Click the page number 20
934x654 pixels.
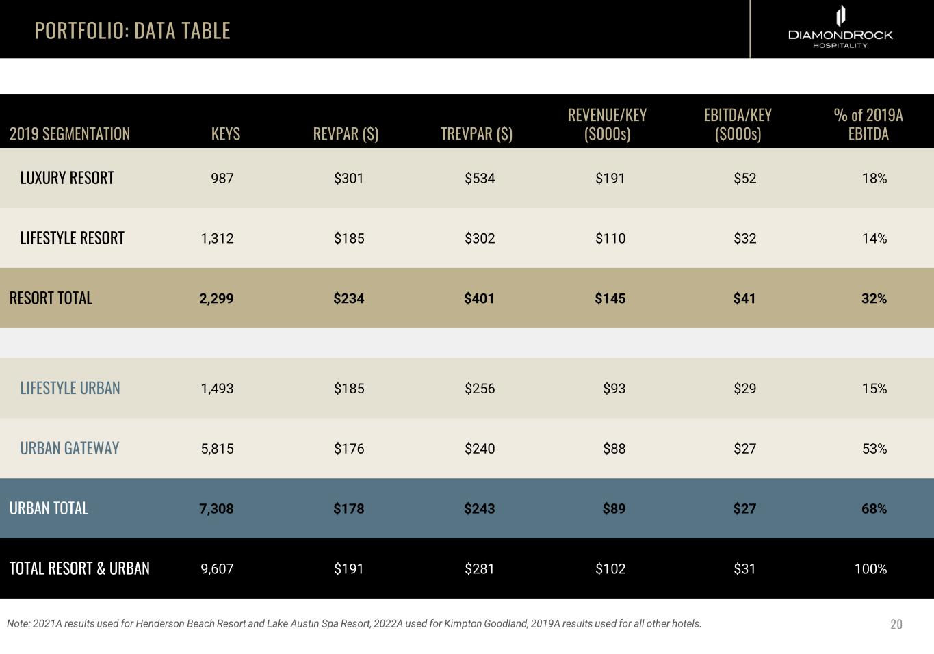[896, 625]
